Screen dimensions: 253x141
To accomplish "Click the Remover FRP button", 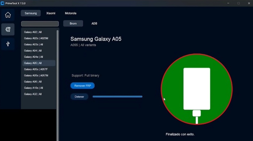I will click(82, 86).
